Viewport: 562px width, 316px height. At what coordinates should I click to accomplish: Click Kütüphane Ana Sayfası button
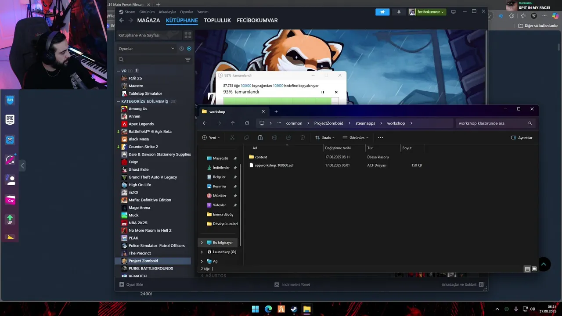148,35
